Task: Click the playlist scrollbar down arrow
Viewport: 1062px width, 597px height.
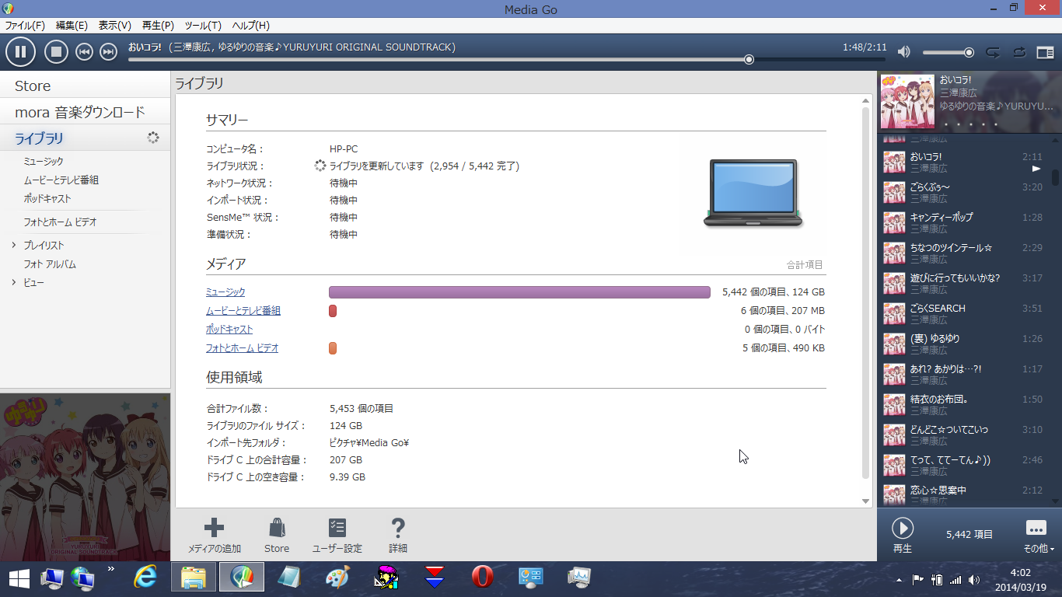Action: click(x=1055, y=502)
